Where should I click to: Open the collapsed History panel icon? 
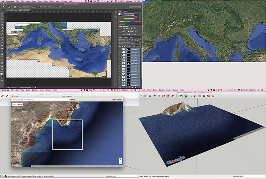pyautogui.click(x=116, y=13)
